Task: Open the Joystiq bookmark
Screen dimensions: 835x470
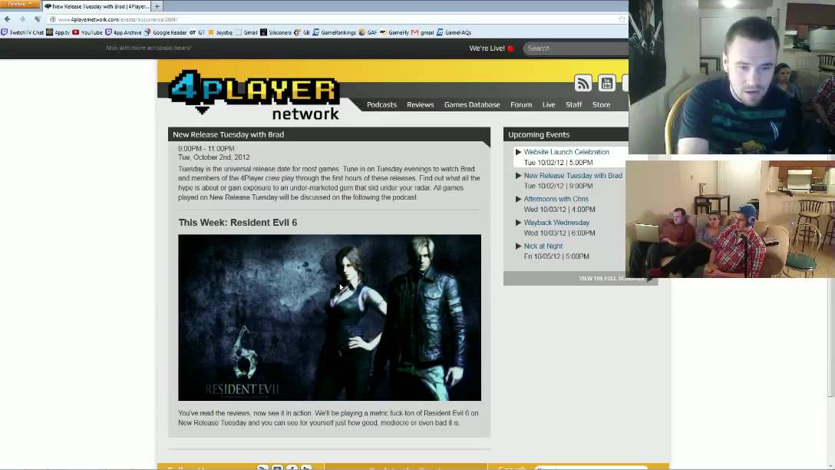Action: (220, 32)
